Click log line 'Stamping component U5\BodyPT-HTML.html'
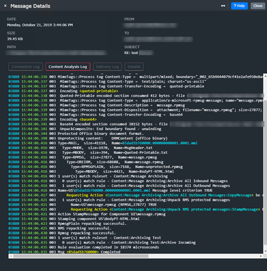 (x=74, y=219)
